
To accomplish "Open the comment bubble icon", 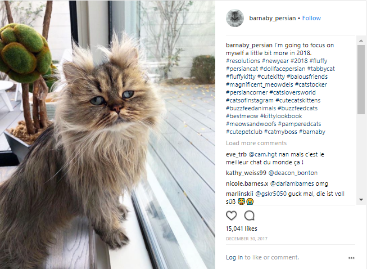I will click(250, 216).
